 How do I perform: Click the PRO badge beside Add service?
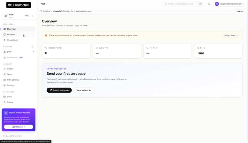(x=21, y=58)
